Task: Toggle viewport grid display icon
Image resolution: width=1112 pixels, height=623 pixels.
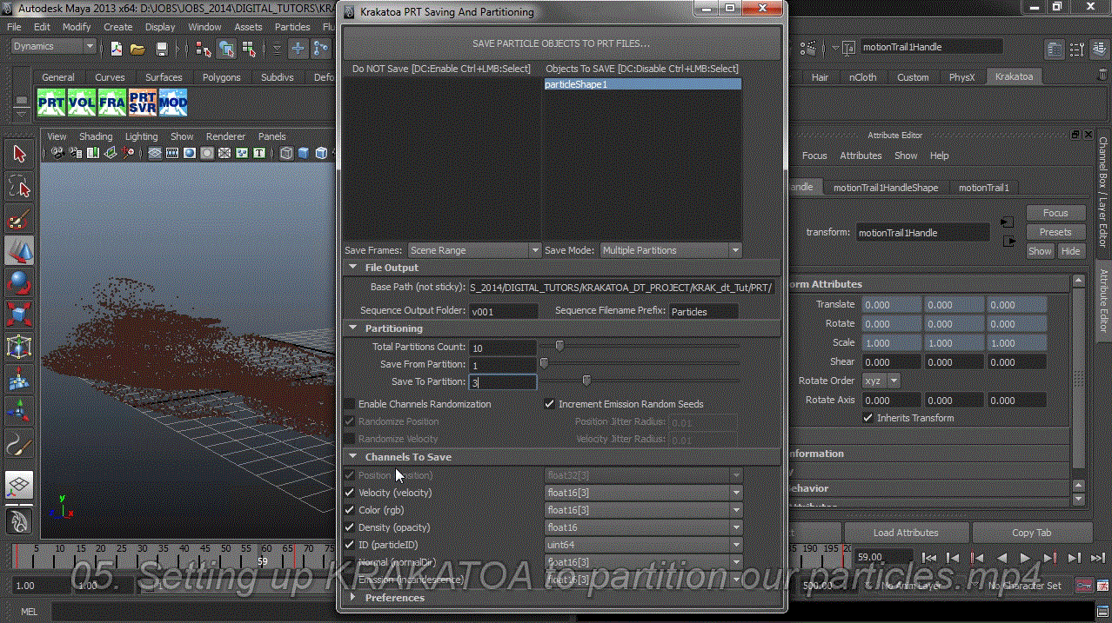Action: click(x=154, y=153)
